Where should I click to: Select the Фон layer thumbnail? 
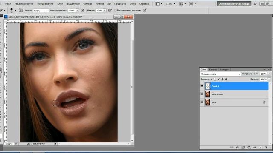coord(208,102)
